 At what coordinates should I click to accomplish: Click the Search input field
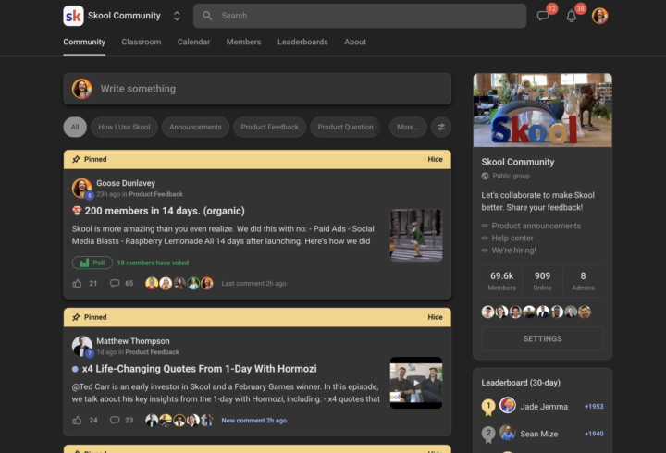(x=360, y=16)
